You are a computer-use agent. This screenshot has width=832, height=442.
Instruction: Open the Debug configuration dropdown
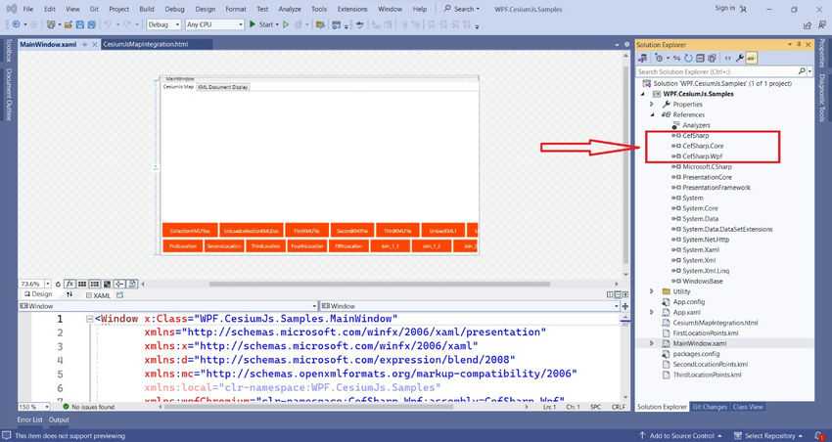pyautogui.click(x=164, y=24)
